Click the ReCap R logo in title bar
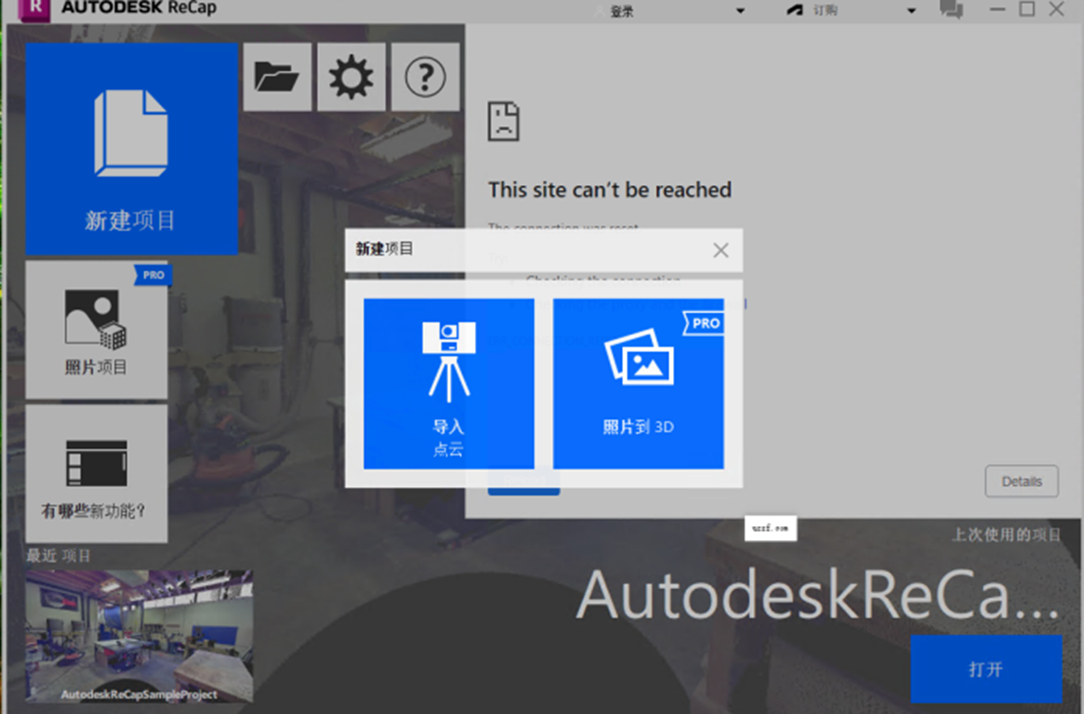Screen dimensions: 1084x714 34,9
